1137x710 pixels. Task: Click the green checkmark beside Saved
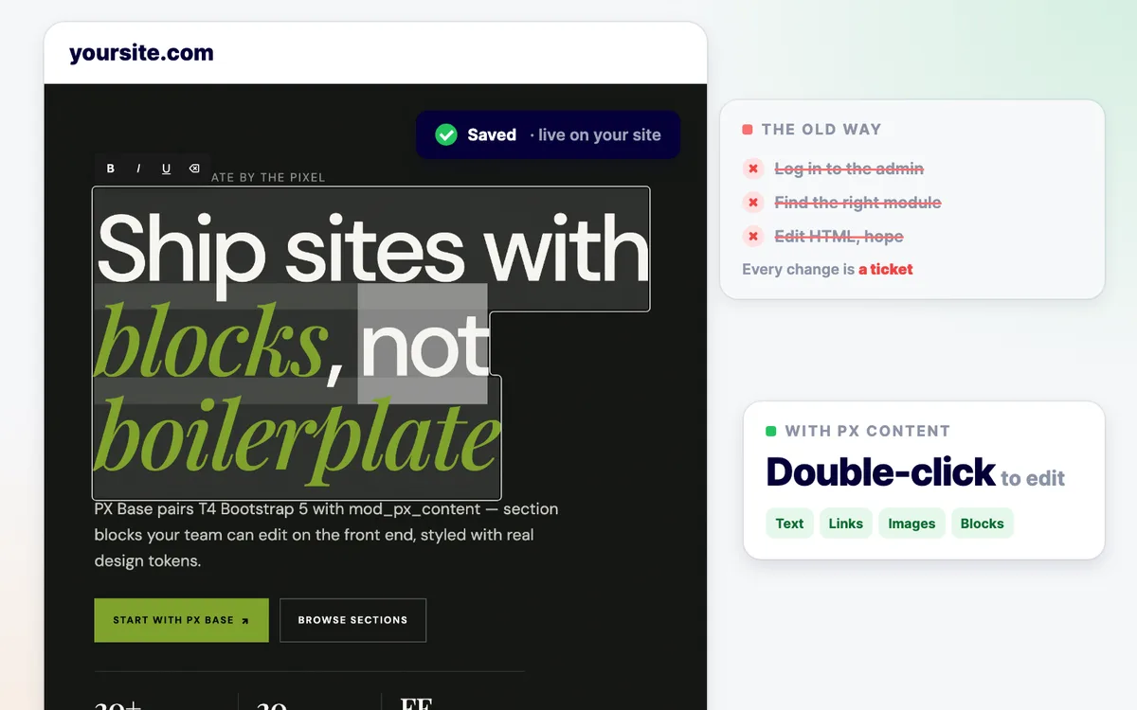[446, 134]
